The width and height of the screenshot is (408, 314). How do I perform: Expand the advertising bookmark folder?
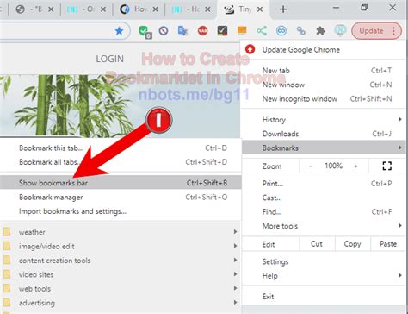coord(121,303)
